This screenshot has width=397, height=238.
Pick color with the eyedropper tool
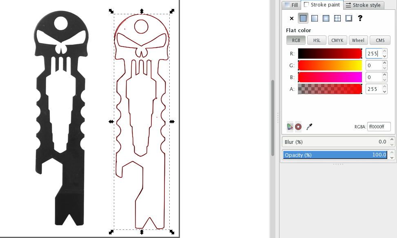pyautogui.click(x=309, y=127)
